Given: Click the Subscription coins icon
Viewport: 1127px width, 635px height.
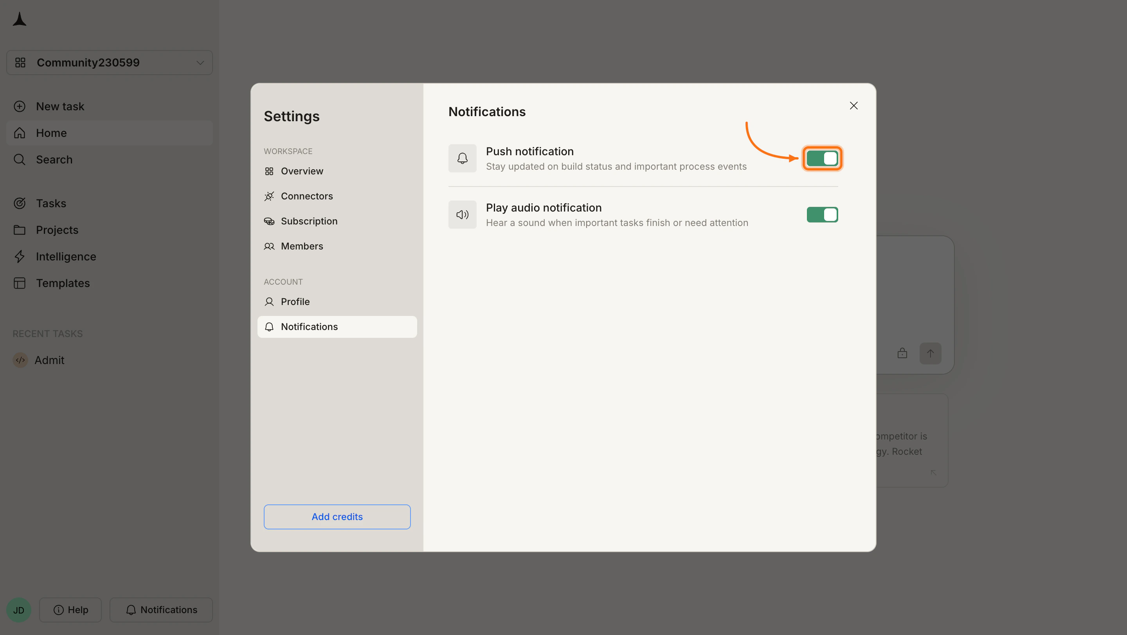Looking at the screenshot, I should tap(269, 221).
